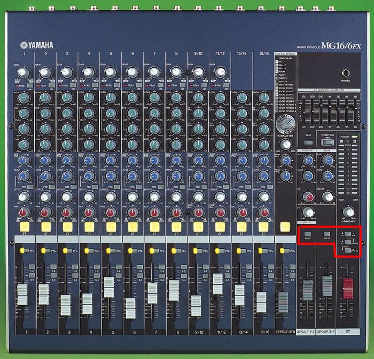The image size is (374, 359).
Task: Click the EFFECT RTN fader
Action: (283, 302)
